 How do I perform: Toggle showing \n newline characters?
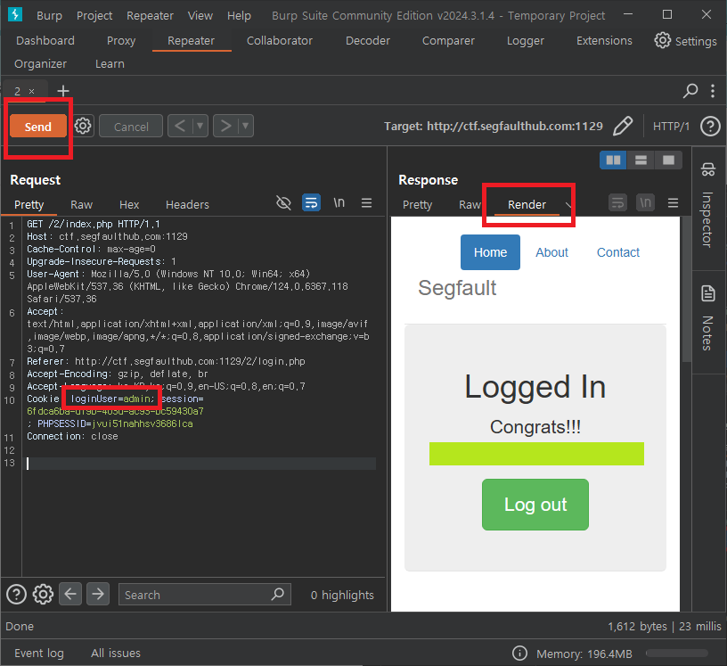[339, 203]
